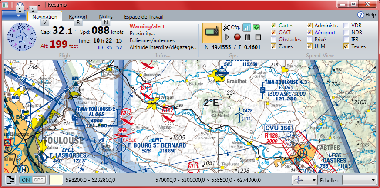Switch to the Navigation tab

coord(45,17)
